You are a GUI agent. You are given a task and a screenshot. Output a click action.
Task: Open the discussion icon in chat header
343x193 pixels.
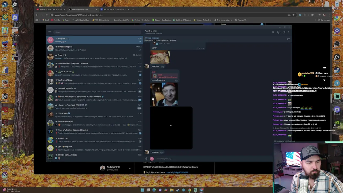(x=278, y=32)
